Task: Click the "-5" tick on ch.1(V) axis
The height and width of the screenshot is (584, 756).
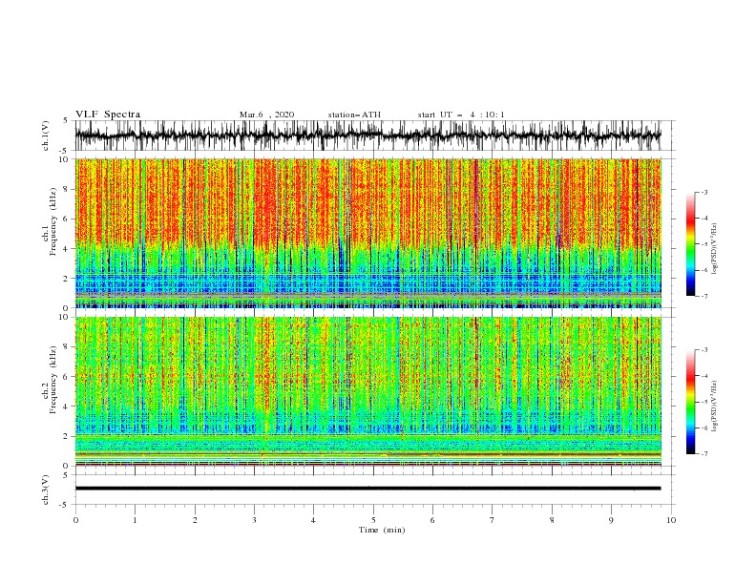Action: coord(64,151)
